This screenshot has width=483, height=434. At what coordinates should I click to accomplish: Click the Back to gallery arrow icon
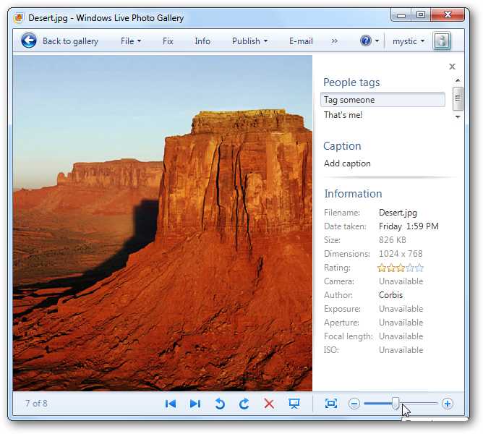click(x=29, y=41)
